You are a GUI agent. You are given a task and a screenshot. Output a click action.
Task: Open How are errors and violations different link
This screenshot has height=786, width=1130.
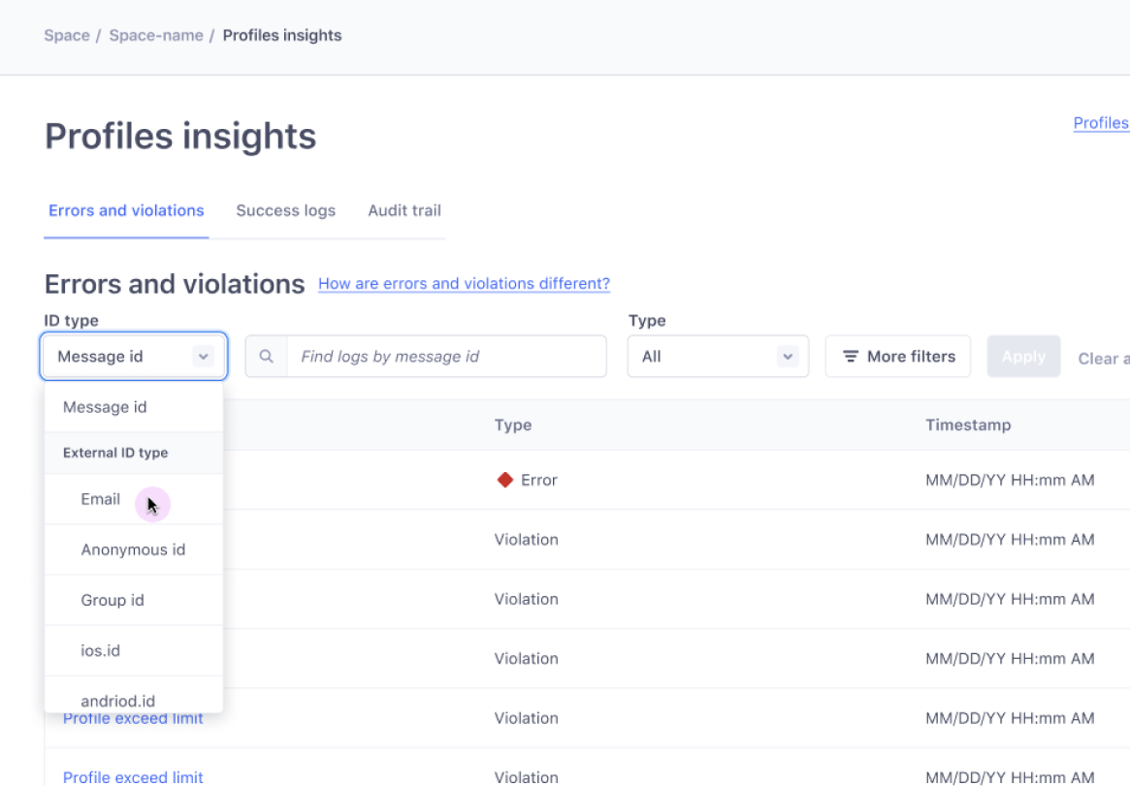click(x=464, y=284)
